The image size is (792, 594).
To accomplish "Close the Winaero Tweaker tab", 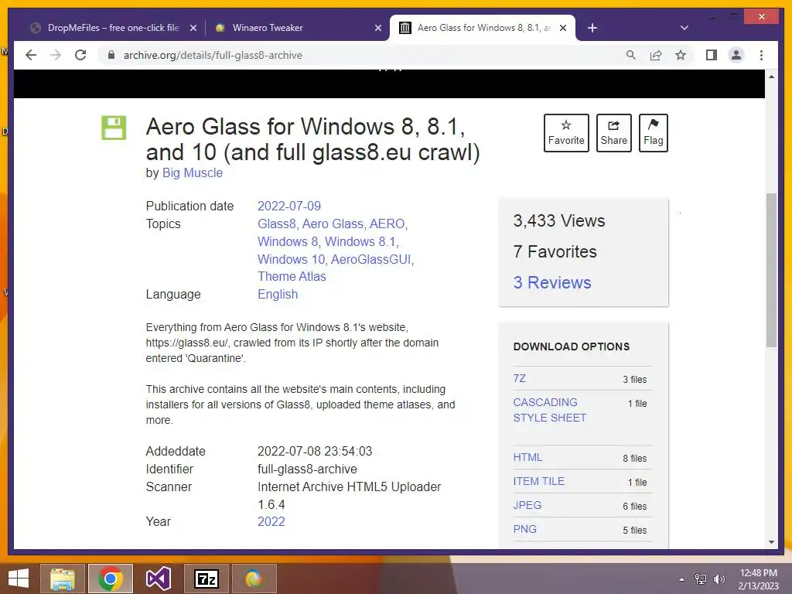I will pos(377,29).
